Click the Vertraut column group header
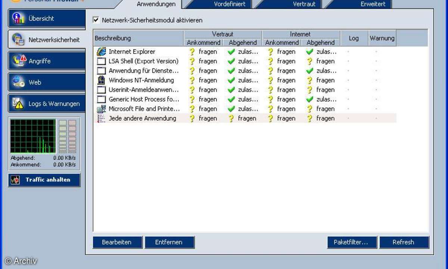Screen dimensions: 448x269 223,34
